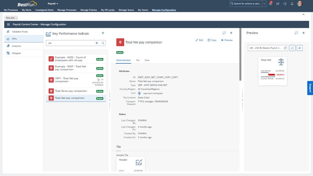Open the checklist icon in Preview toolbar
The image size is (313, 176).
tap(292, 48)
